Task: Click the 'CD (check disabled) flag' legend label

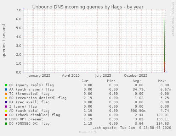Action: point(35,115)
